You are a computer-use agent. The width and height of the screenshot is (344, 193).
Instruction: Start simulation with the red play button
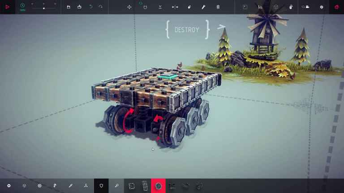point(8,7)
